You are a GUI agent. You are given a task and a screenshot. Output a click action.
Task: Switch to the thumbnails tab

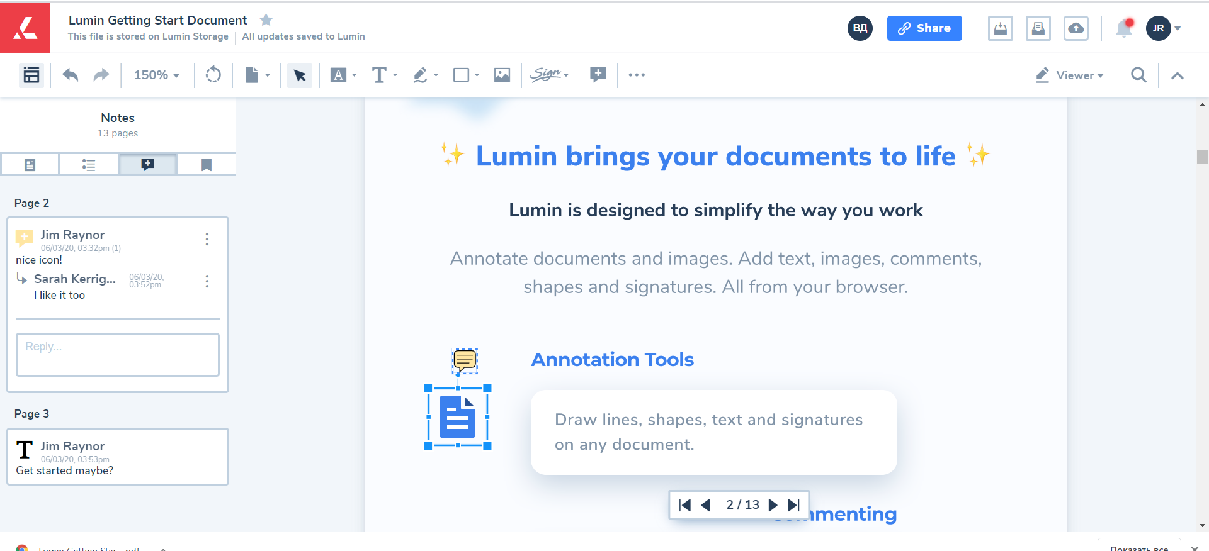(x=30, y=164)
